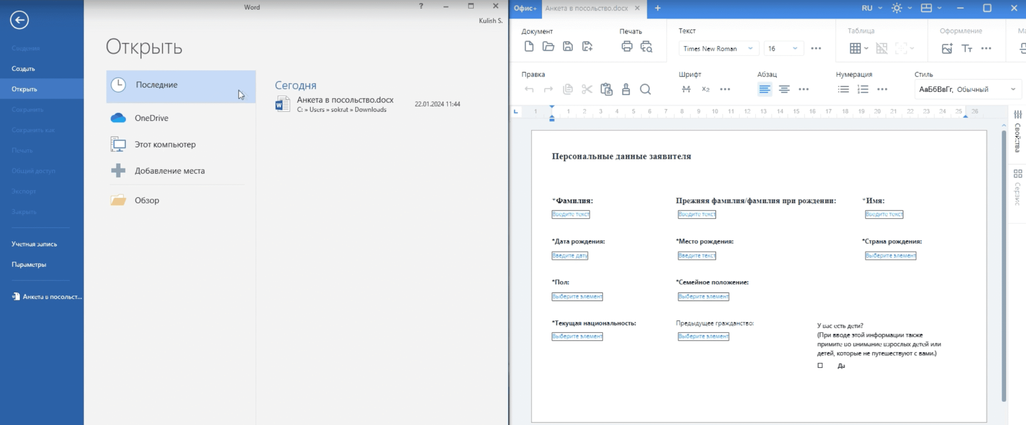
Task: Choose 'Этот компьютер' location
Action: (x=165, y=144)
